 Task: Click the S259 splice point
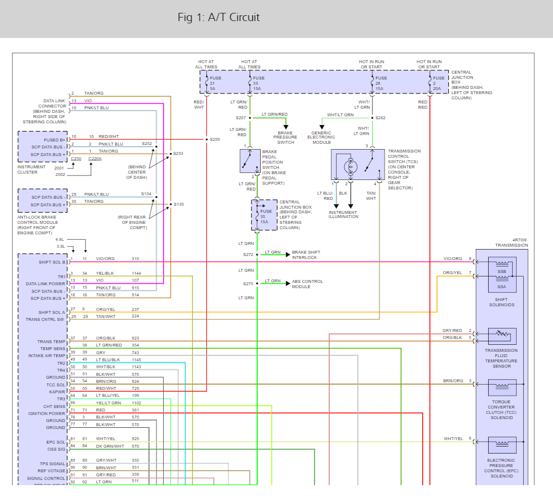(x=207, y=139)
